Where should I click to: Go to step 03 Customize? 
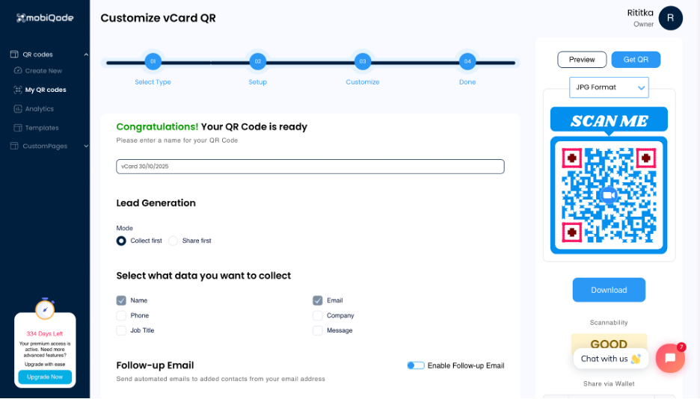pyautogui.click(x=363, y=61)
